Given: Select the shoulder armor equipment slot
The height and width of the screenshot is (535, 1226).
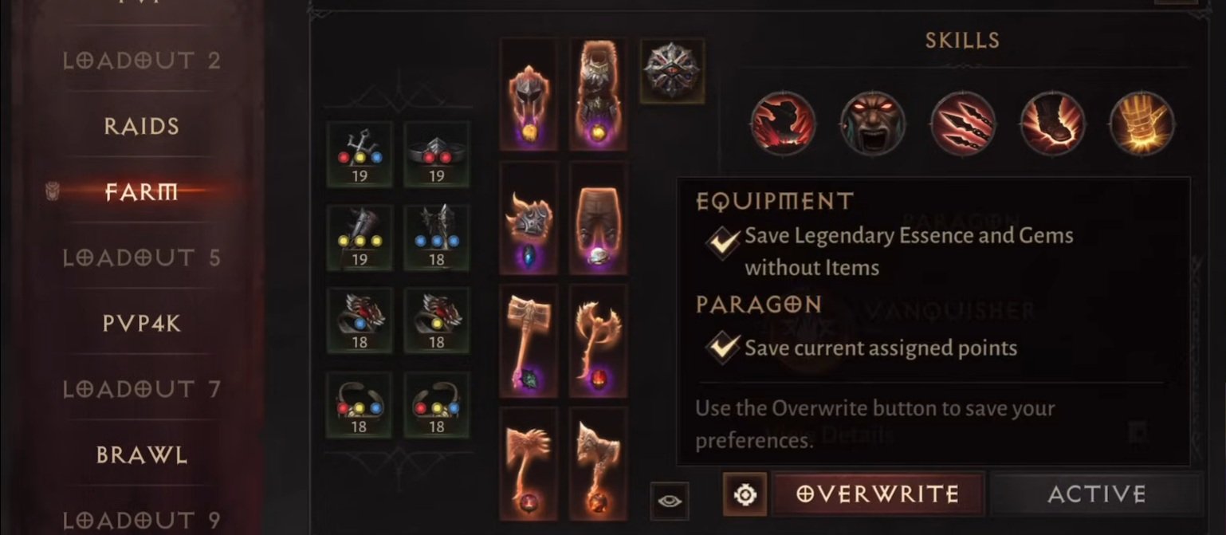Looking at the screenshot, I should point(528,219).
